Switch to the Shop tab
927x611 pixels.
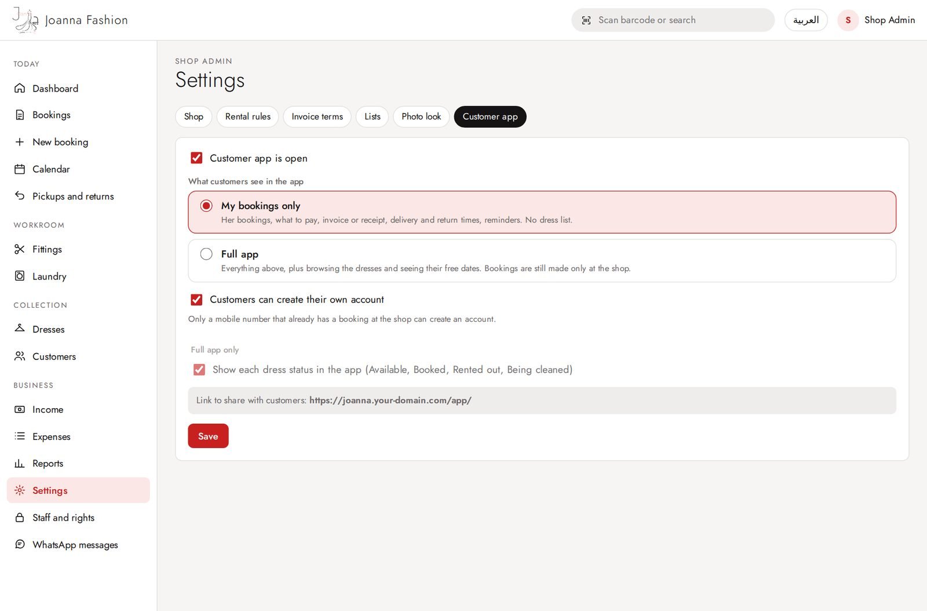pos(194,117)
